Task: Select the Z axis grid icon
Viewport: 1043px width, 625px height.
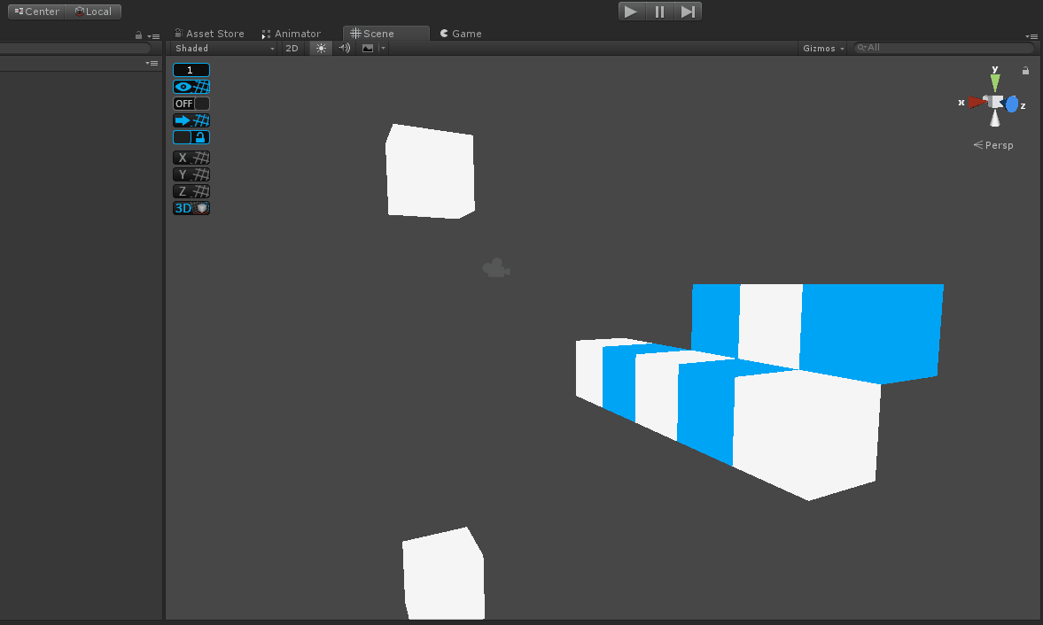Action: tap(191, 191)
